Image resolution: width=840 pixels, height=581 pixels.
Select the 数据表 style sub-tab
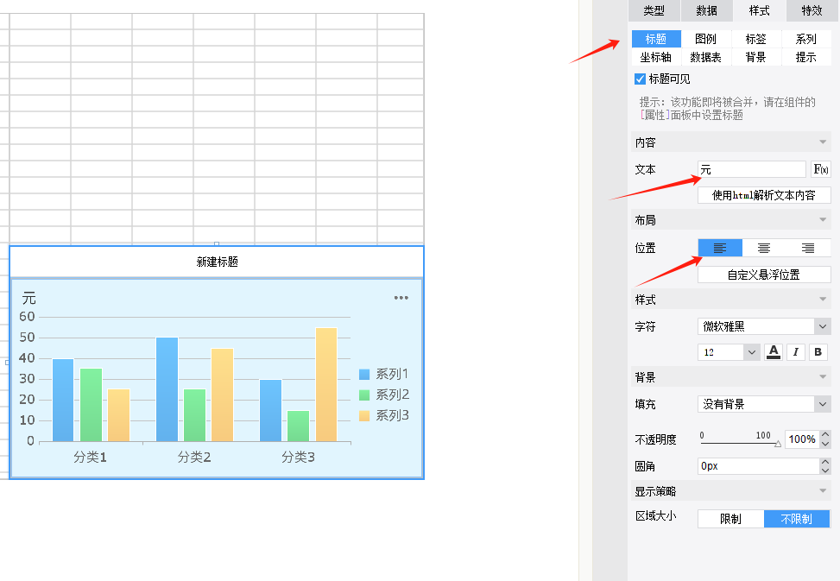(x=706, y=57)
